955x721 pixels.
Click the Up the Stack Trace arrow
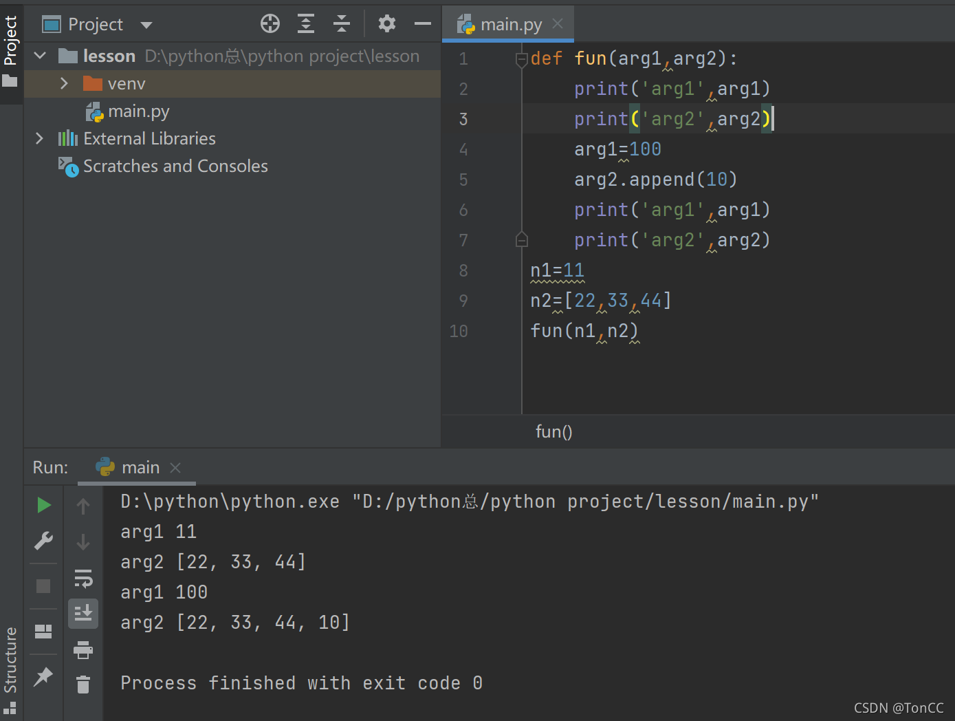[x=83, y=506]
